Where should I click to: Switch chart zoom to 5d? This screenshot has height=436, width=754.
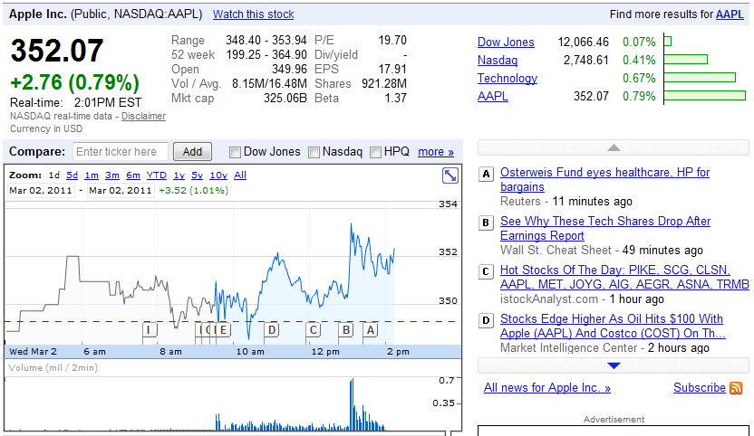tap(72, 175)
